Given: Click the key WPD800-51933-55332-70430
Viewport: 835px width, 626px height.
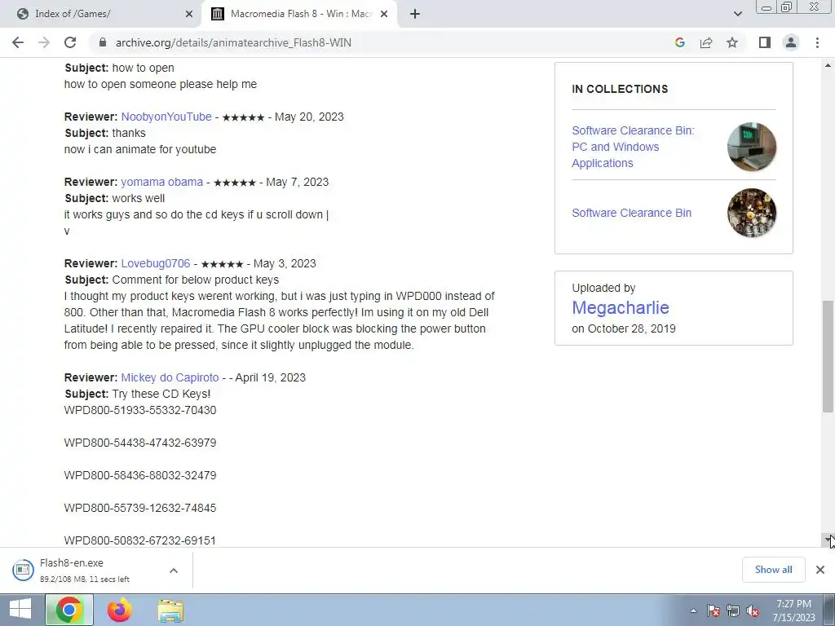Looking at the screenshot, I should tap(140, 410).
